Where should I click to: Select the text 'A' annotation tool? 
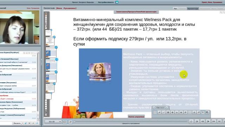coord(194,113)
